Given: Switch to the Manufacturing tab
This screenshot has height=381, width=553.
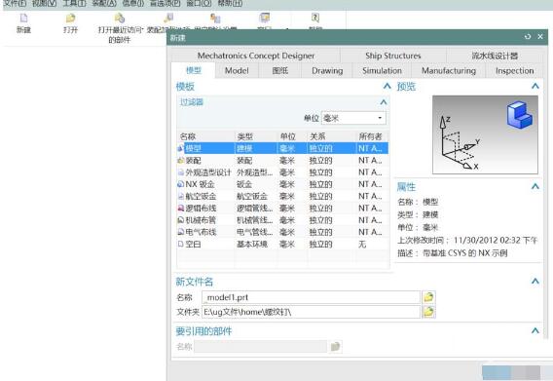Looking at the screenshot, I should pyautogui.click(x=449, y=70).
